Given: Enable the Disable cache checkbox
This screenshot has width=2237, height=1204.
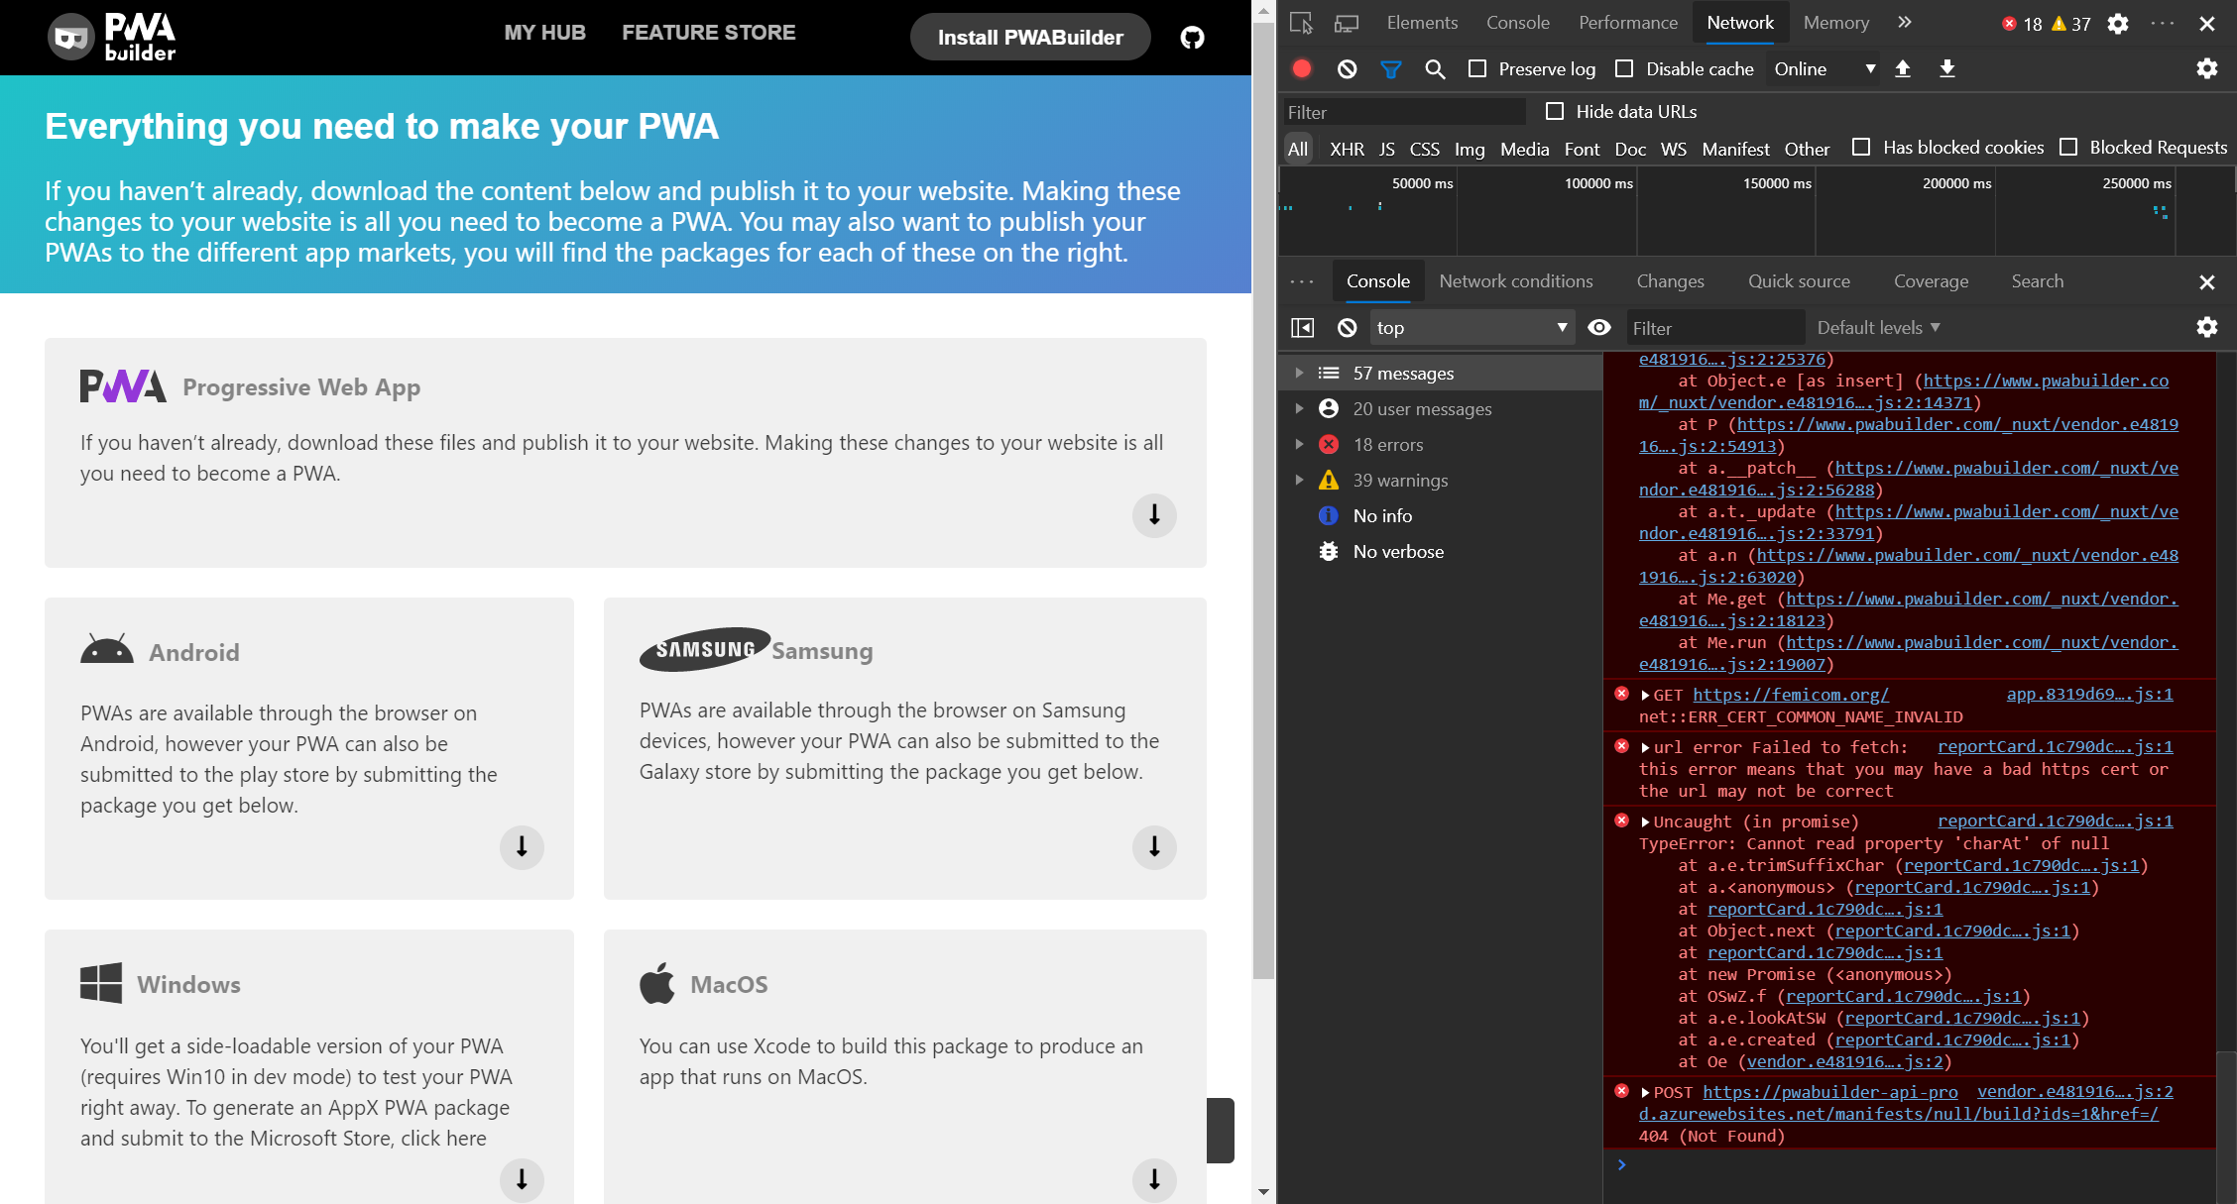Looking at the screenshot, I should tap(1624, 68).
